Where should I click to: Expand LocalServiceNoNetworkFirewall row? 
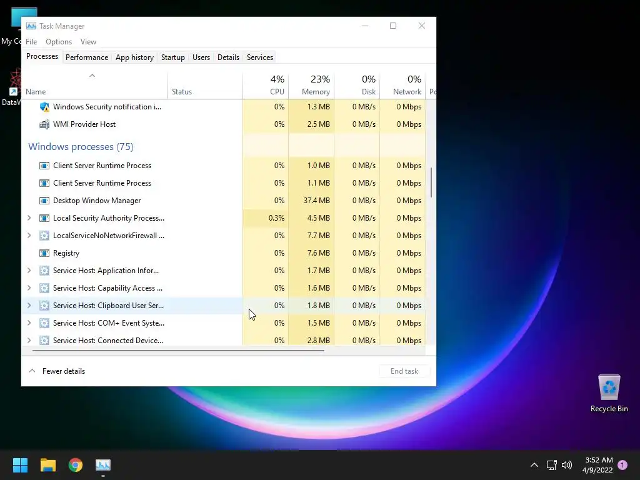[29, 236]
